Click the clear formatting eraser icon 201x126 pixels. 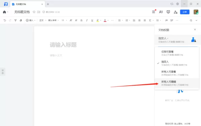click(21, 20)
